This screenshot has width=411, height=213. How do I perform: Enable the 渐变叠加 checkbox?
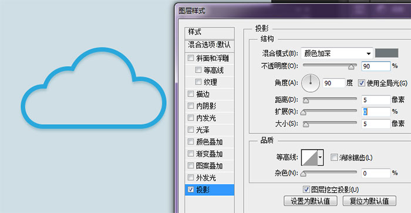(x=191, y=154)
